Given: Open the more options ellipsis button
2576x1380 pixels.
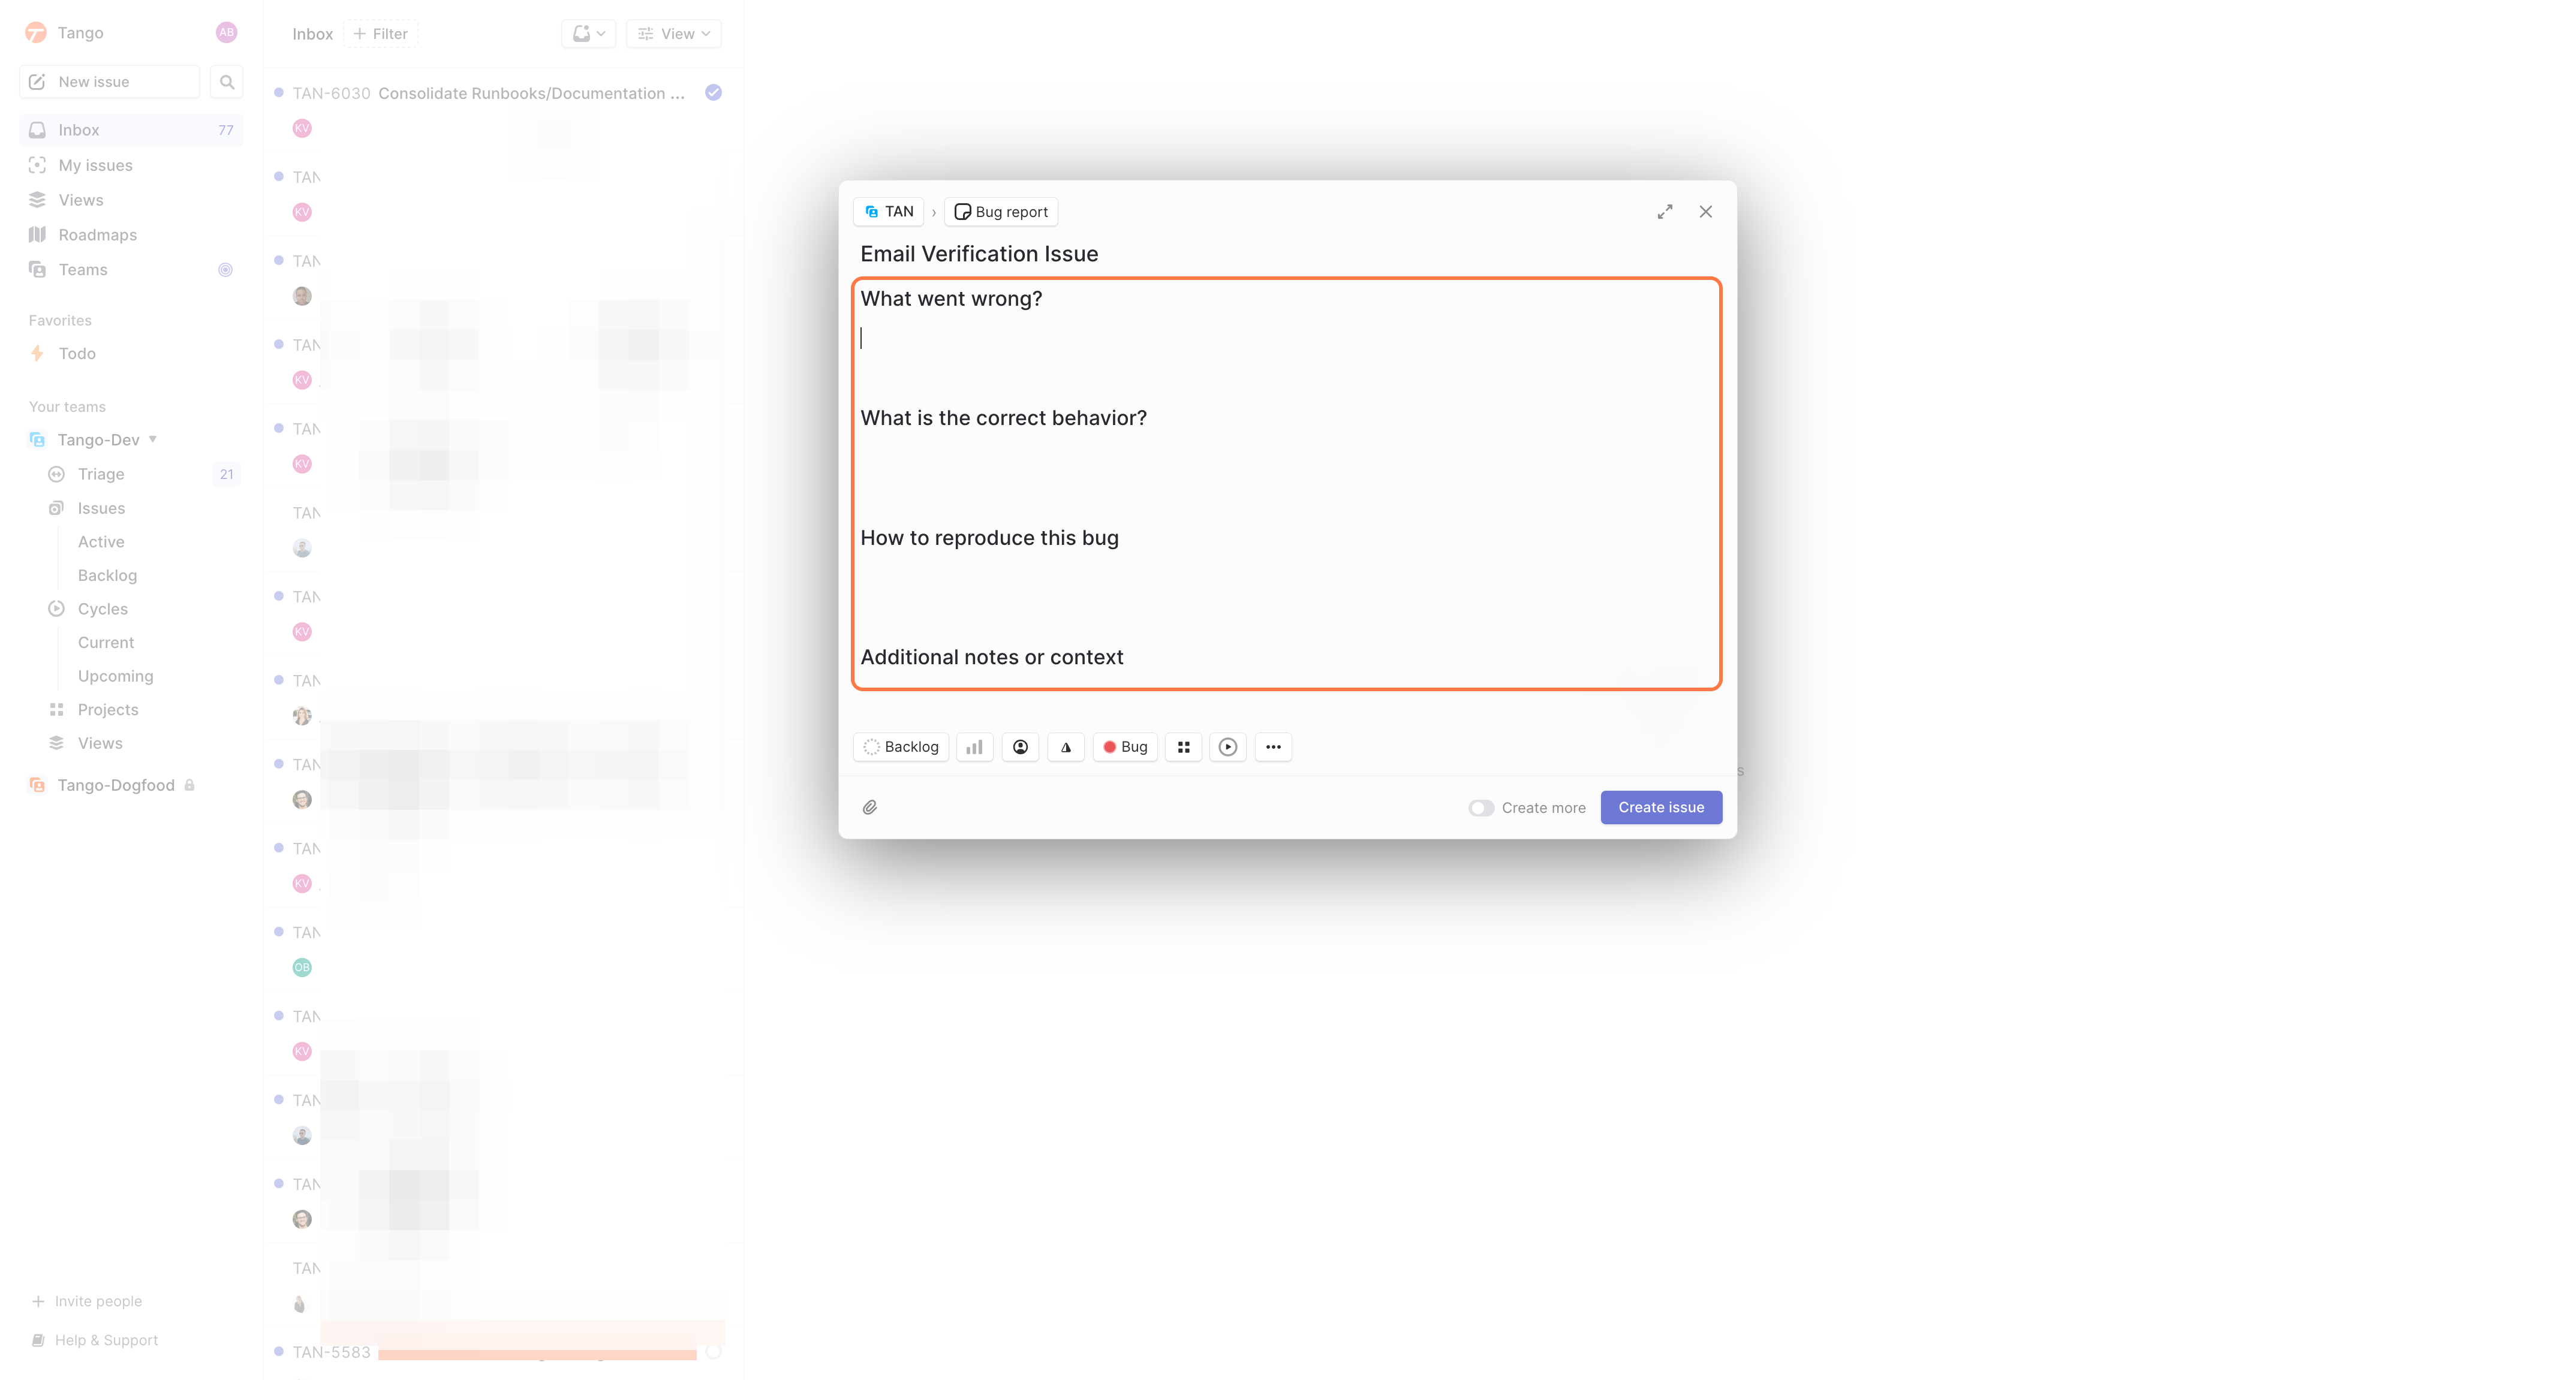Looking at the screenshot, I should pyautogui.click(x=1273, y=747).
